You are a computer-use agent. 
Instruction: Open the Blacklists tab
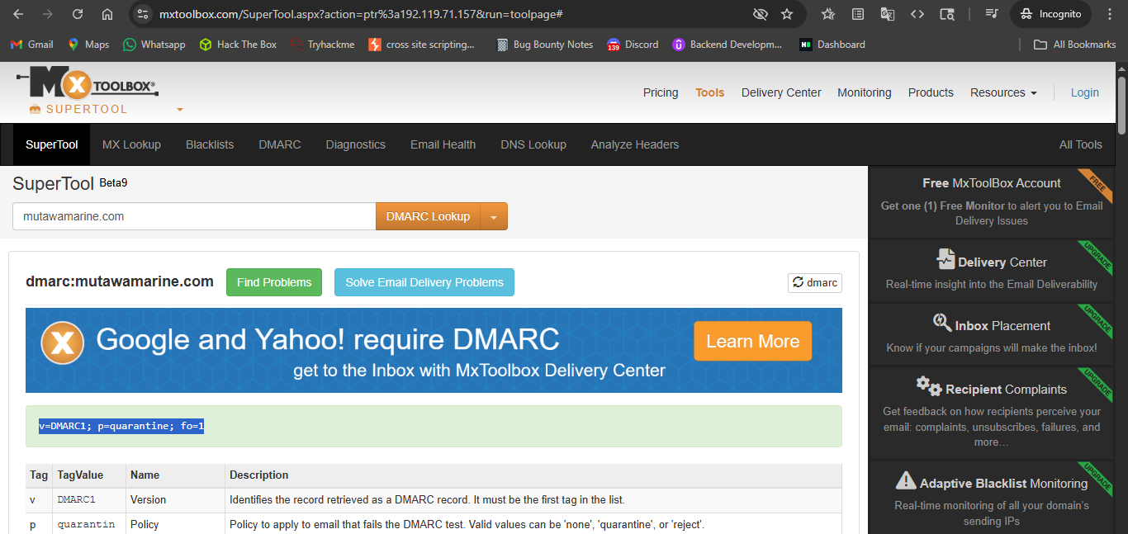[x=210, y=144]
